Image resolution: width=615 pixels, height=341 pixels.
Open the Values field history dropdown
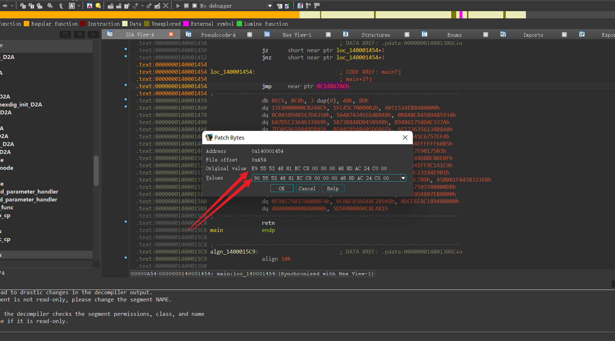coord(403,178)
